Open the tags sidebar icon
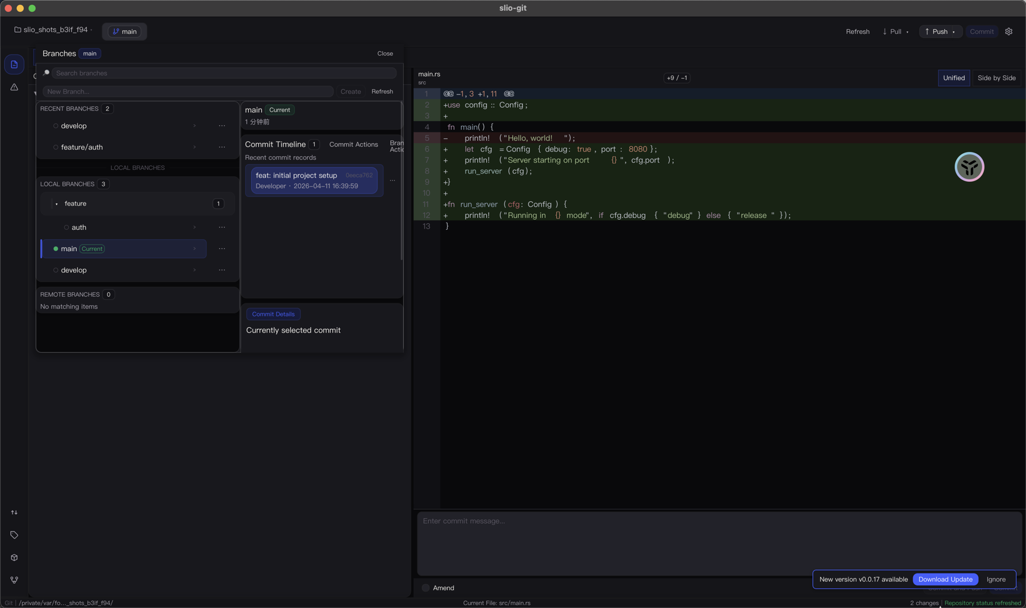 [x=14, y=535]
